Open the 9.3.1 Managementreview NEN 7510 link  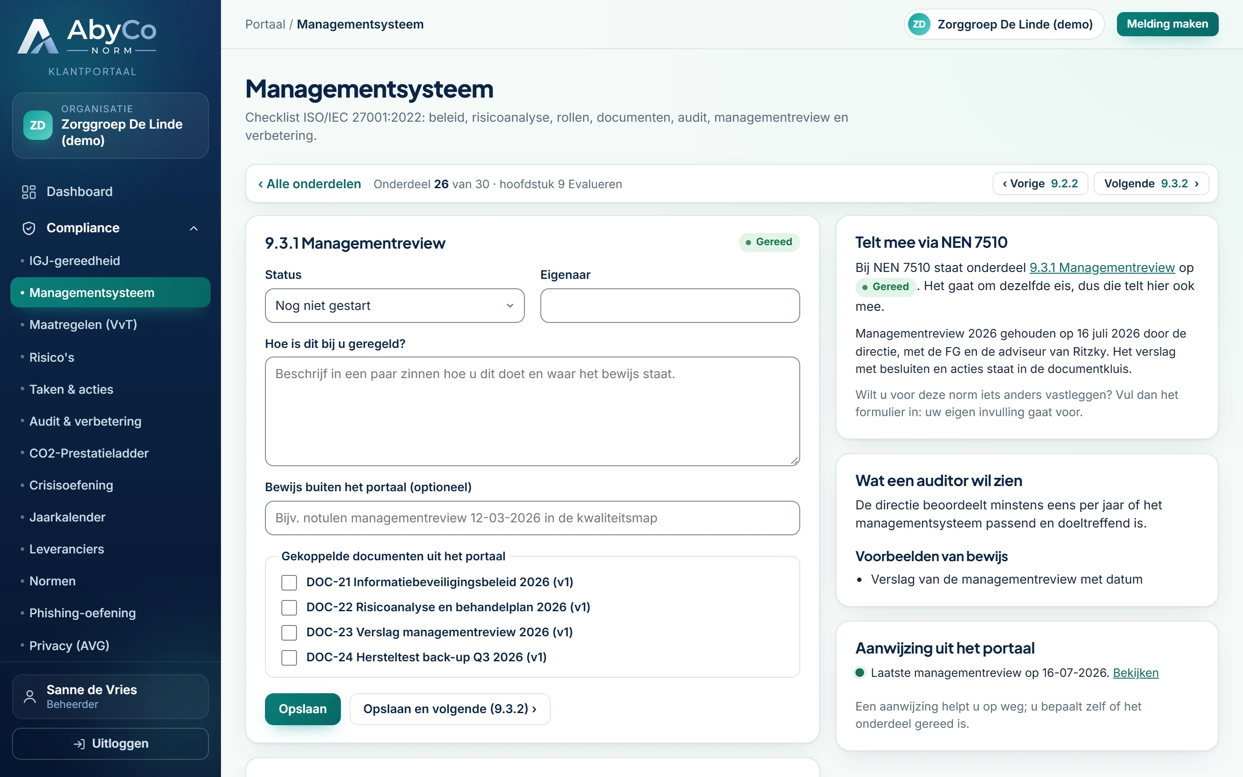[x=1102, y=268]
